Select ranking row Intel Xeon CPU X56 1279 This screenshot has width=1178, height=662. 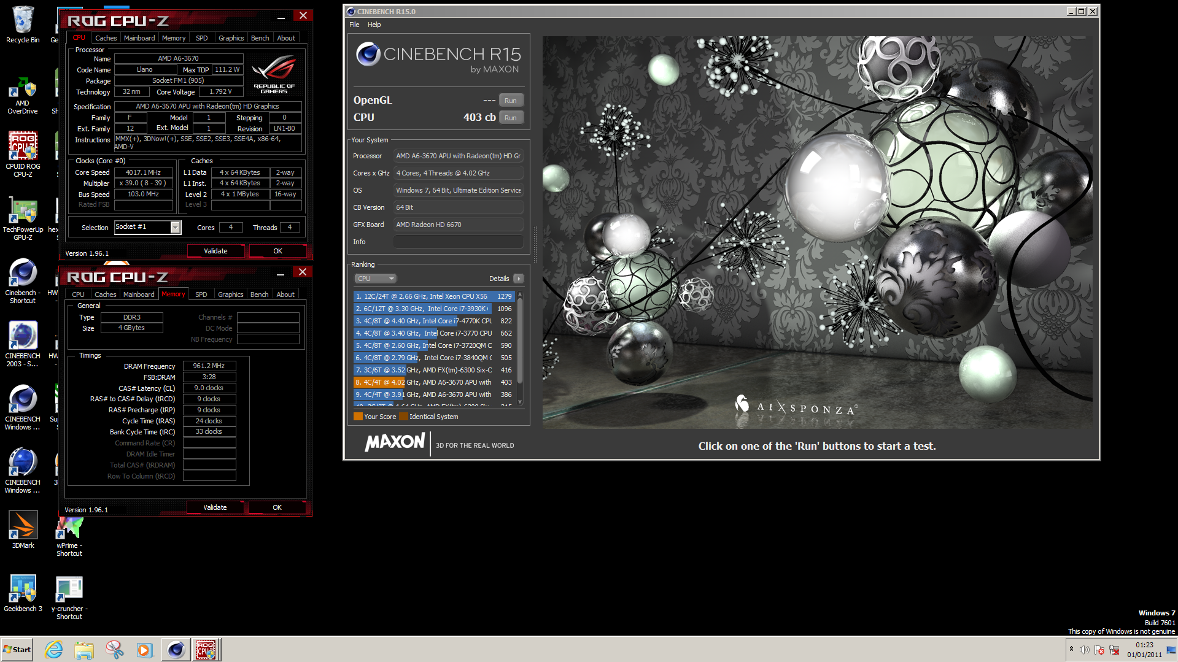433,296
